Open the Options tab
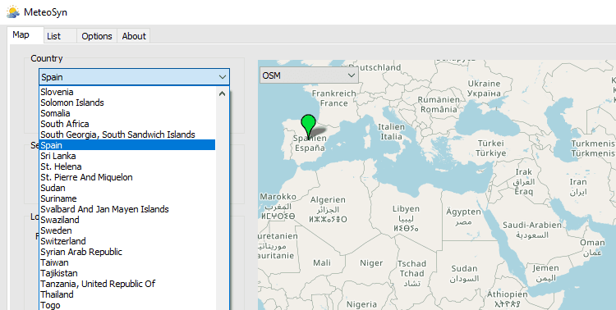616x310 pixels. [x=97, y=36]
